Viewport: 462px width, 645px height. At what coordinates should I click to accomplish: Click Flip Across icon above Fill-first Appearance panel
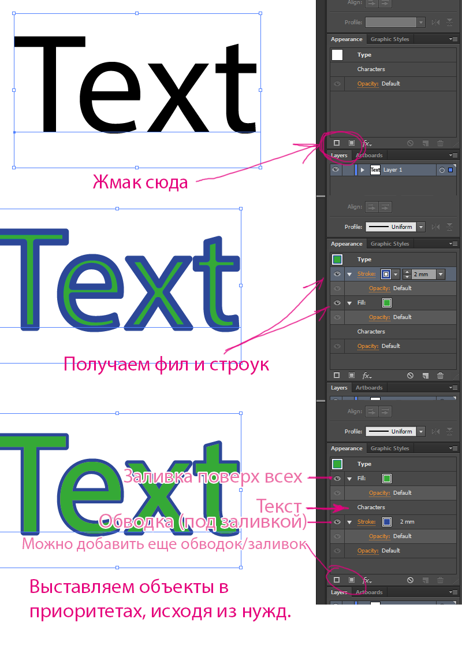pos(450,431)
